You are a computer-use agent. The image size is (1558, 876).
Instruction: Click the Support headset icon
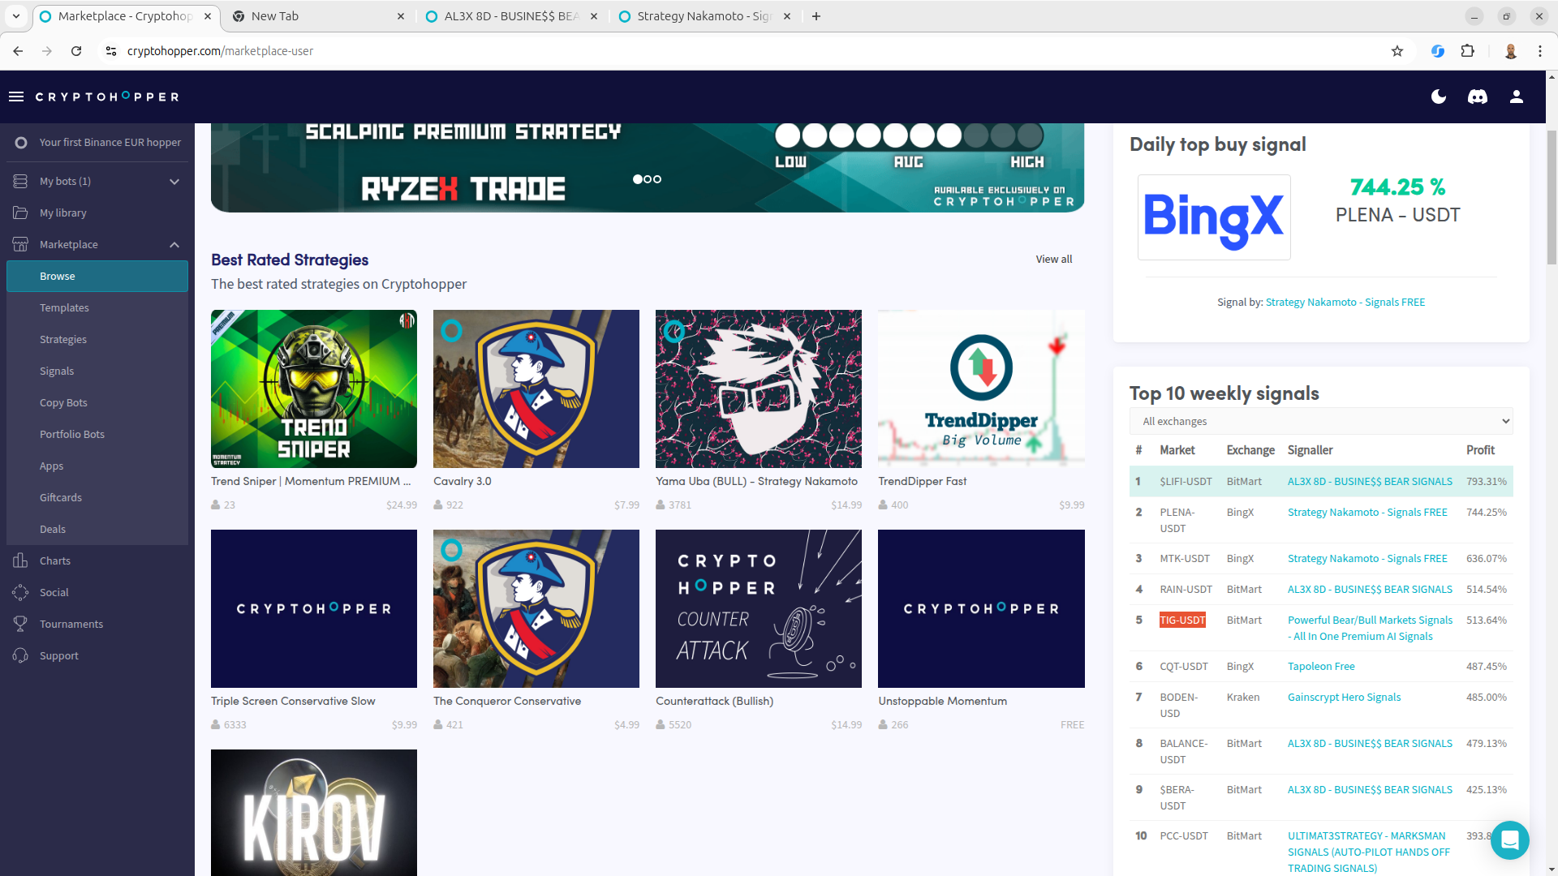click(20, 655)
